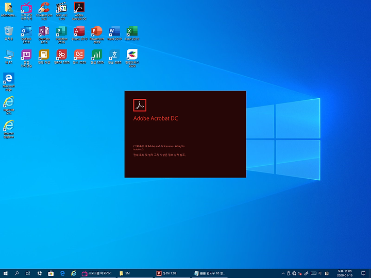Select the PowerPoint 2019 desktop shortcut
Screen dimensions: 371x278
97,34
